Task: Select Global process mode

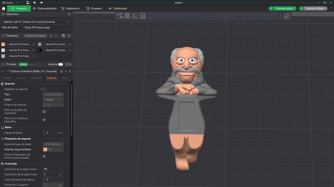Action: coord(23,64)
